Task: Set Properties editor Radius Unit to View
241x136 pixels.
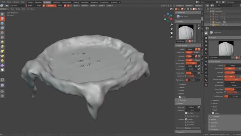Action: coord(230,68)
